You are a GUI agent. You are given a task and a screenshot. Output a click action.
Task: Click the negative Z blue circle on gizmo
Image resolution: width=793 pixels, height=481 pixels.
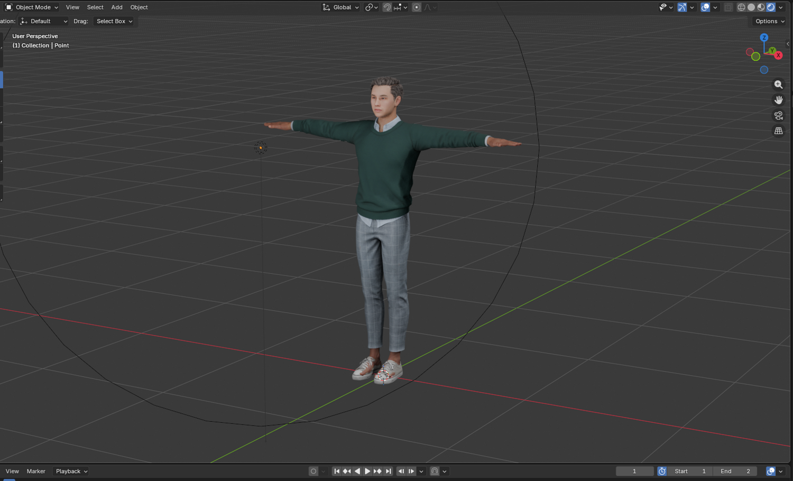click(x=764, y=70)
